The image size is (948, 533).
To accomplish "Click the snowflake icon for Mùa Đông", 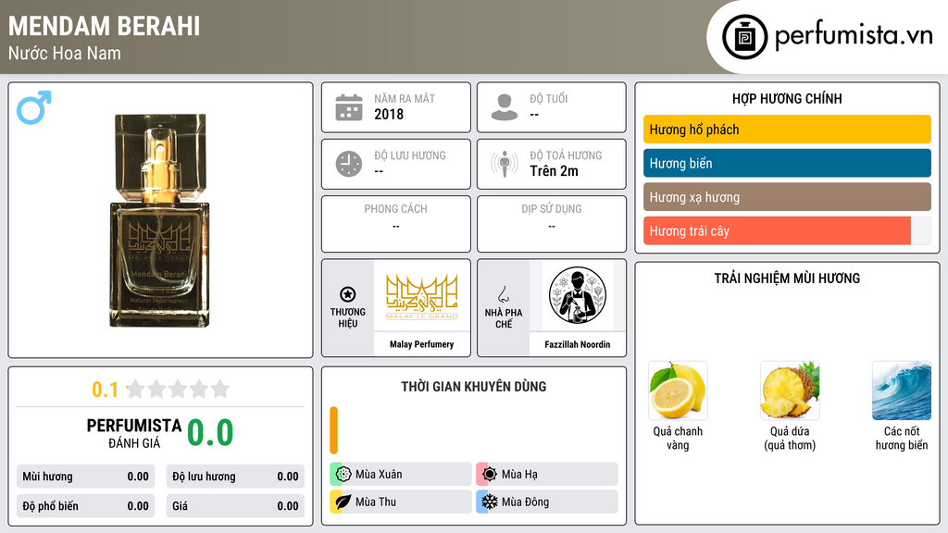I will pyautogui.click(x=490, y=502).
